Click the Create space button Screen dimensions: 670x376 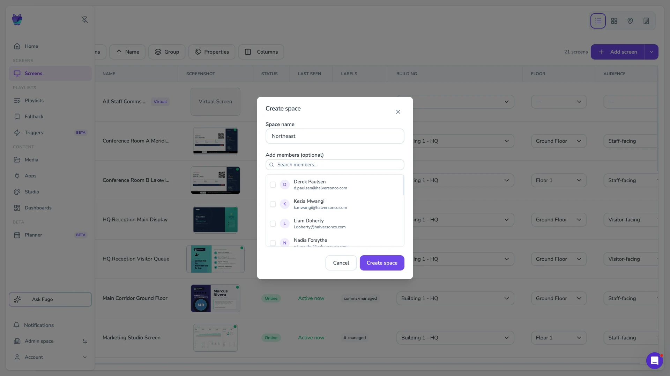pyautogui.click(x=382, y=263)
